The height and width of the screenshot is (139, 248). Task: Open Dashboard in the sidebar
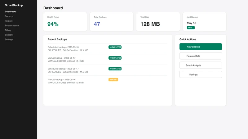tap(11, 12)
